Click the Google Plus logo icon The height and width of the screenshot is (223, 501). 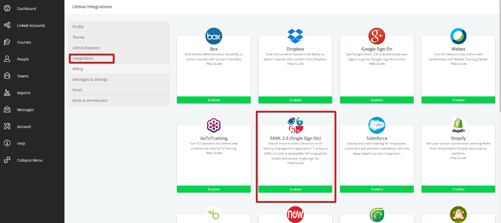(377, 36)
